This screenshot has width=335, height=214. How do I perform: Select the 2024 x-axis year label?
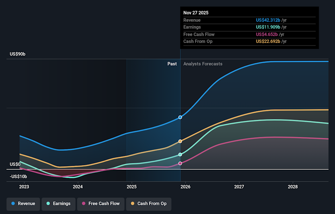78,187
